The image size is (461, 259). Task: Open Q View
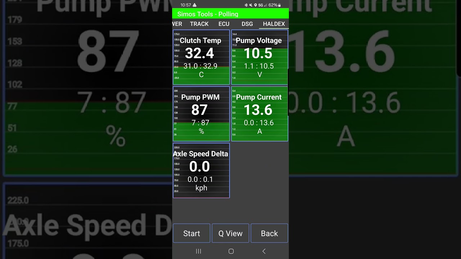(x=230, y=233)
